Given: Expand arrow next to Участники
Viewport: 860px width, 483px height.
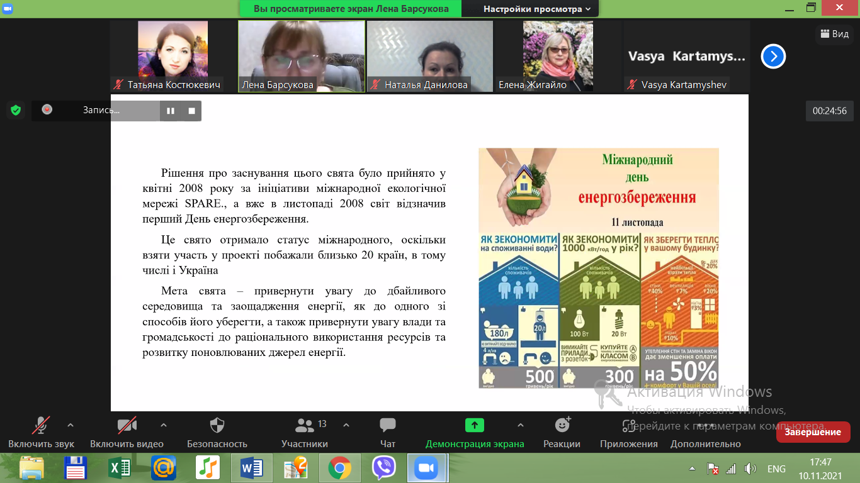Looking at the screenshot, I should coord(346,425).
